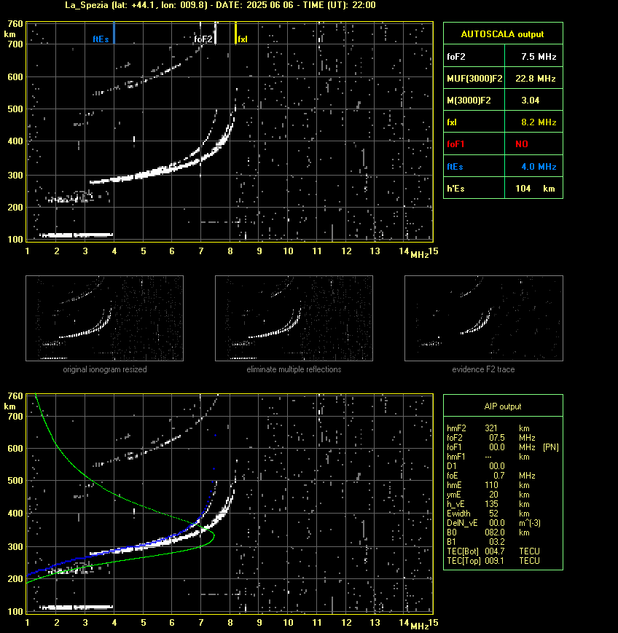
Task: Click the TEC[Bot] 004.7 TECU row
Action: coord(493,551)
